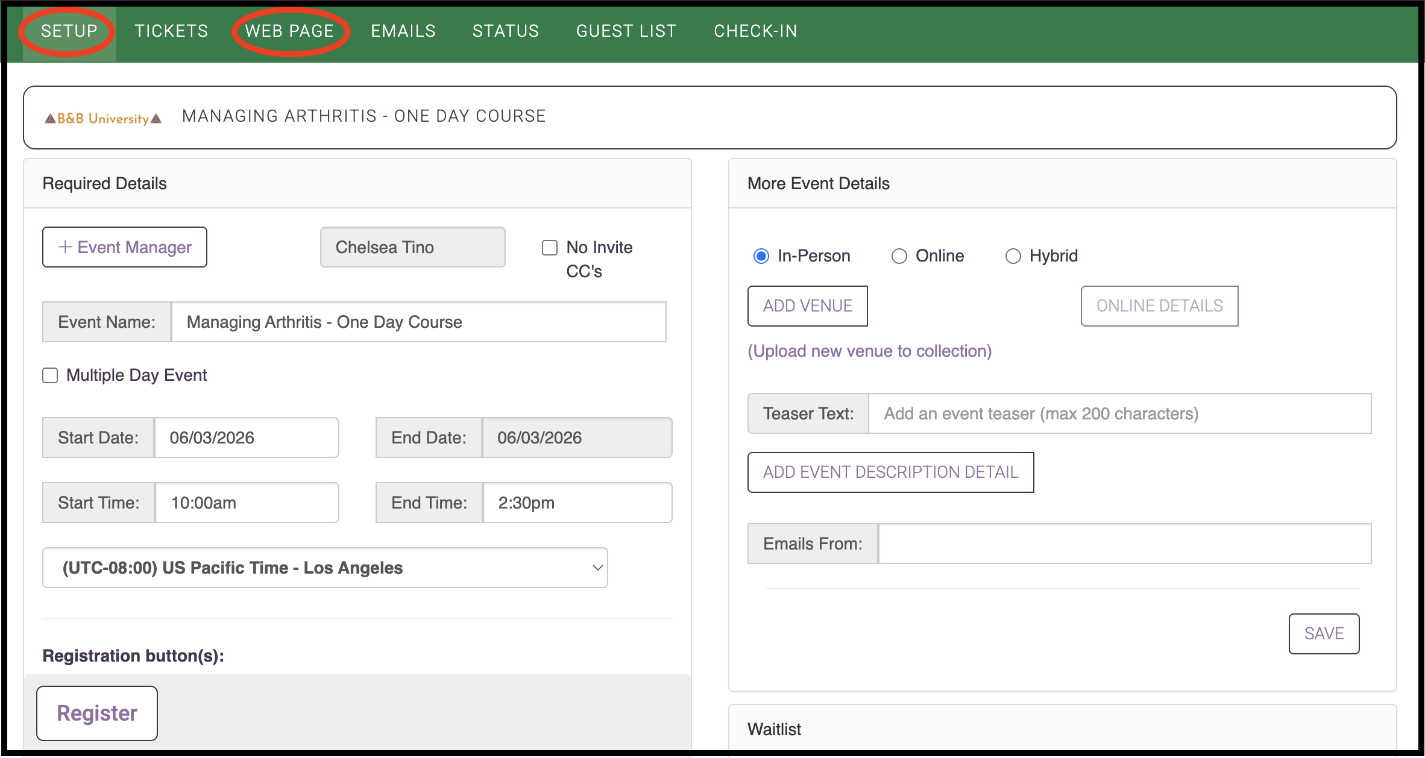The height and width of the screenshot is (758, 1425).
Task: Enable the No Invite CC's checkbox
Action: tap(550, 248)
